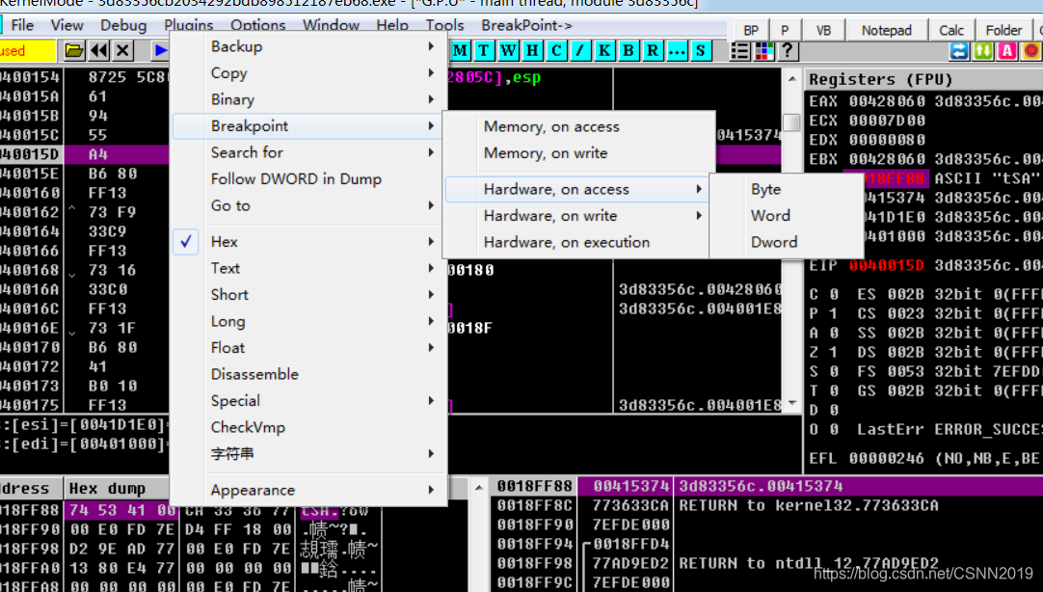The width and height of the screenshot is (1043, 592).
Task: Open the BreakPoint-> menu
Action: pos(526,25)
